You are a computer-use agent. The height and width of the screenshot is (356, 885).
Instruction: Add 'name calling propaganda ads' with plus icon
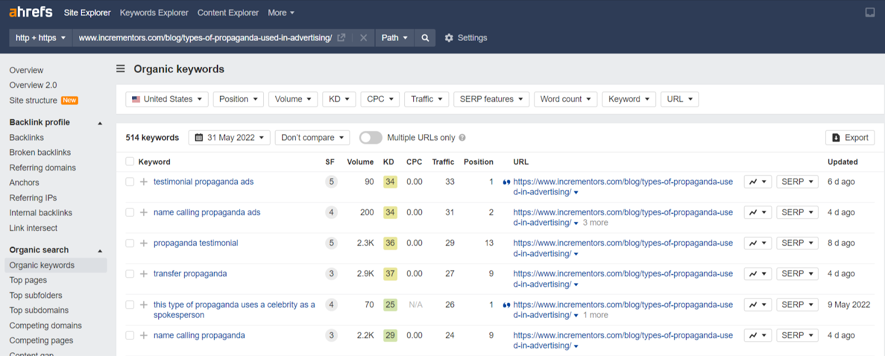(144, 212)
